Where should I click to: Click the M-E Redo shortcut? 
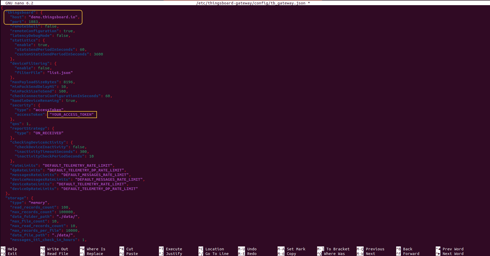pyautogui.click(x=247, y=254)
